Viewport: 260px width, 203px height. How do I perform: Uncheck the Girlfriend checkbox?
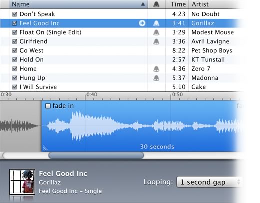coord(15,41)
